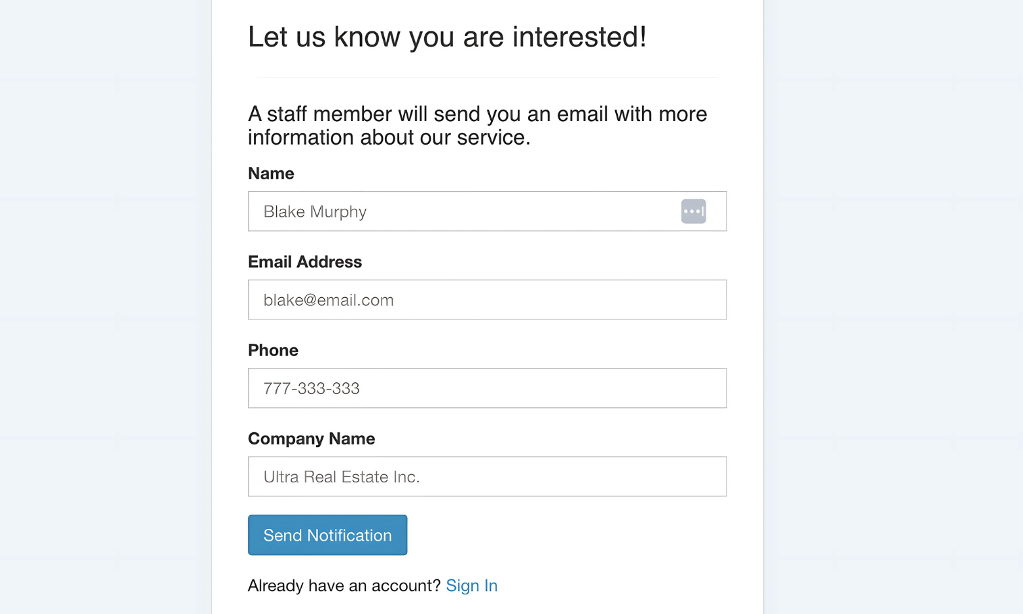1023x614 pixels.
Task: Click the Company Name label
Action: pyautogui.click(x=312, y=439)
